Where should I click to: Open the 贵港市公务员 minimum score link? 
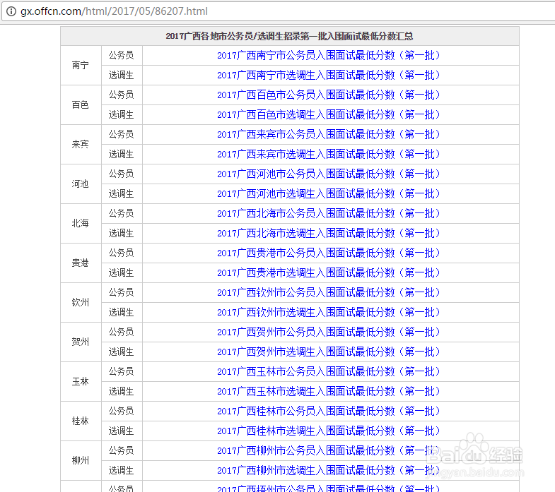[x=329, y=253]
